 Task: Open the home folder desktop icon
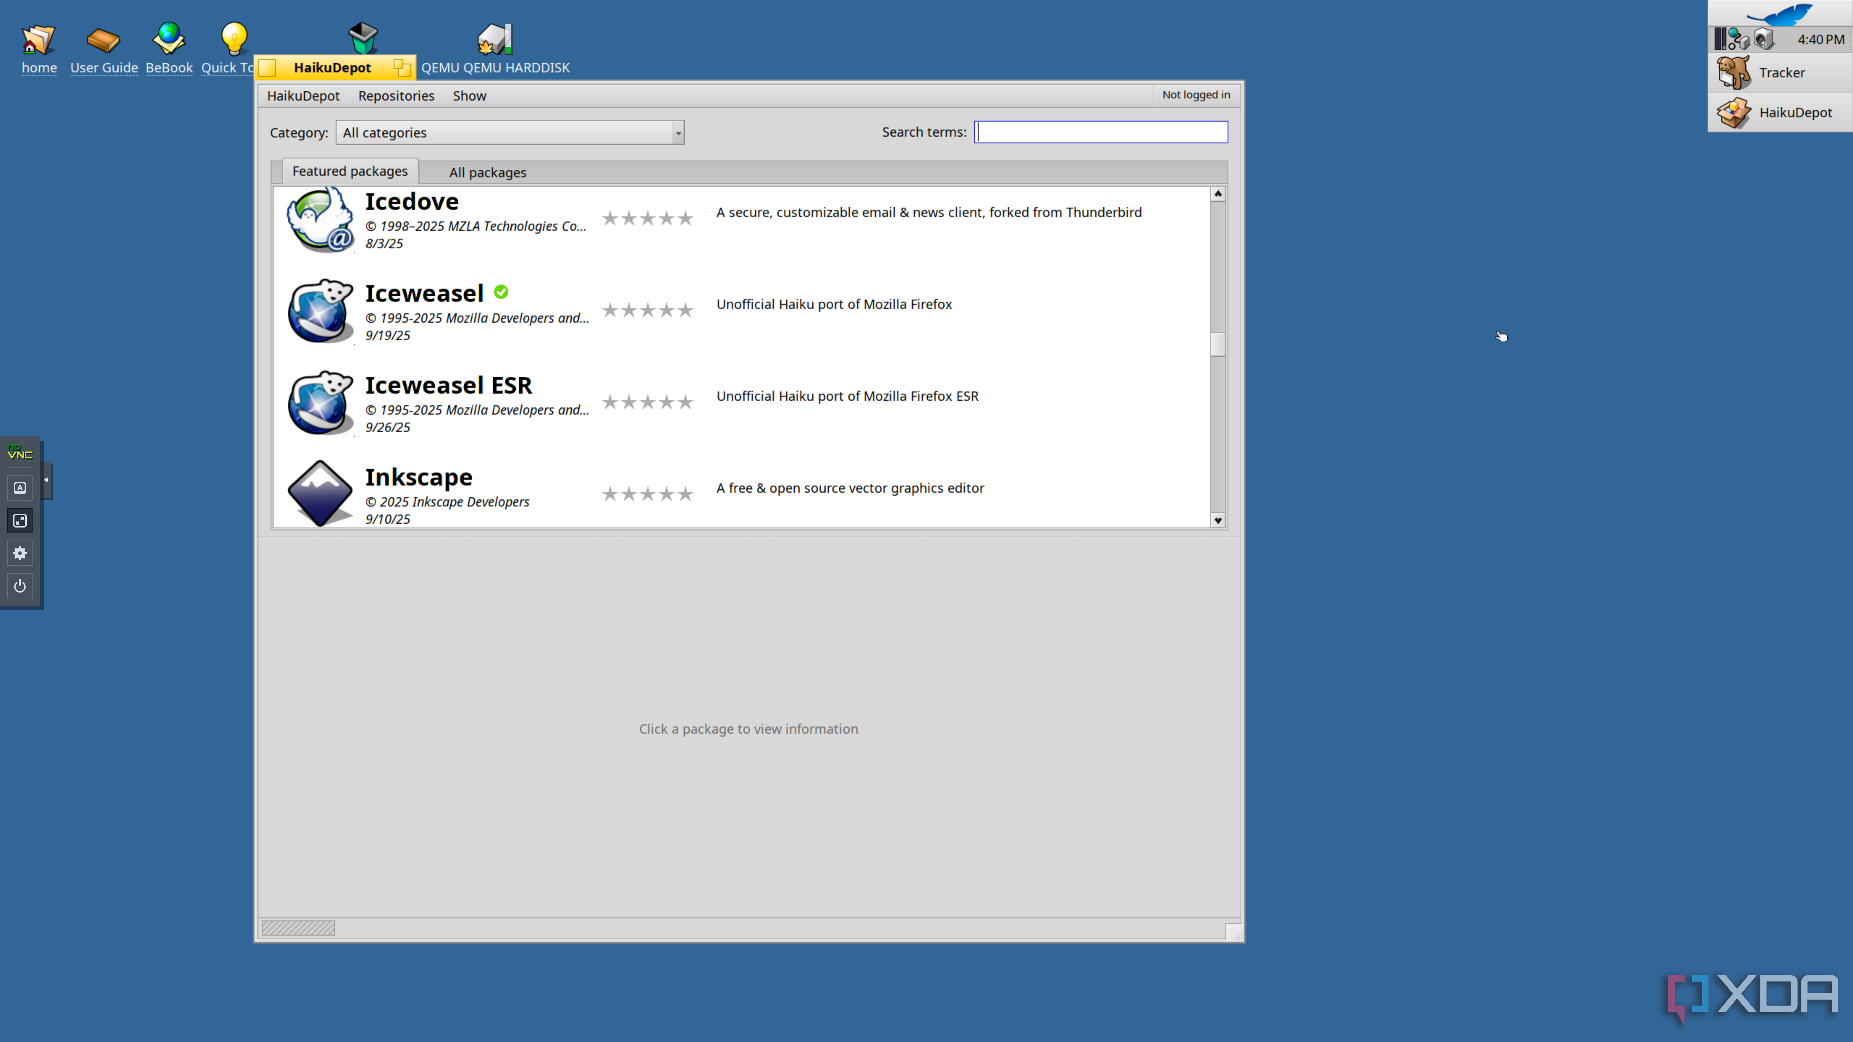click(38, 40)
